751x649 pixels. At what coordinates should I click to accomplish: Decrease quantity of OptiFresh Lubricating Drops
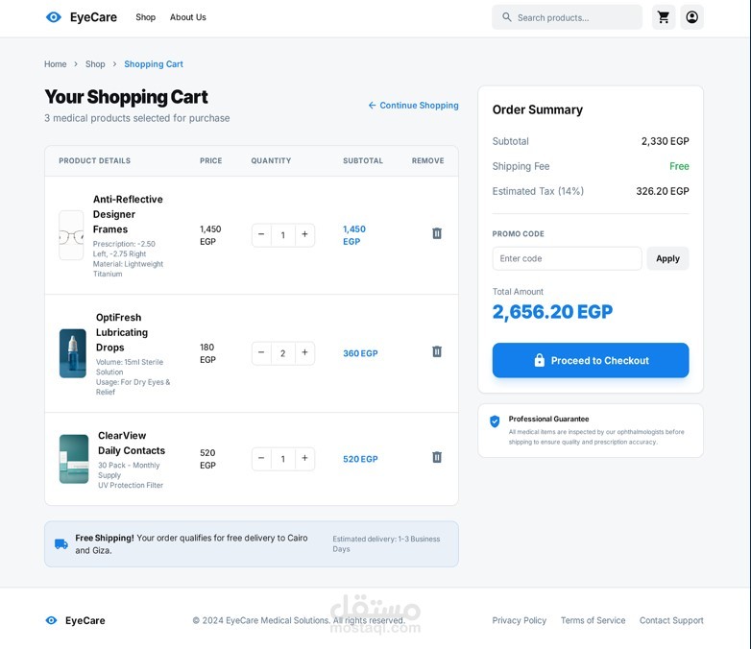click(261, 352)
